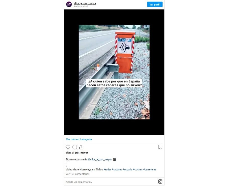The height and width of the screenshot is (187, 251).
Task: Expand Ver 153 comentarios
Action: (78, 174)
